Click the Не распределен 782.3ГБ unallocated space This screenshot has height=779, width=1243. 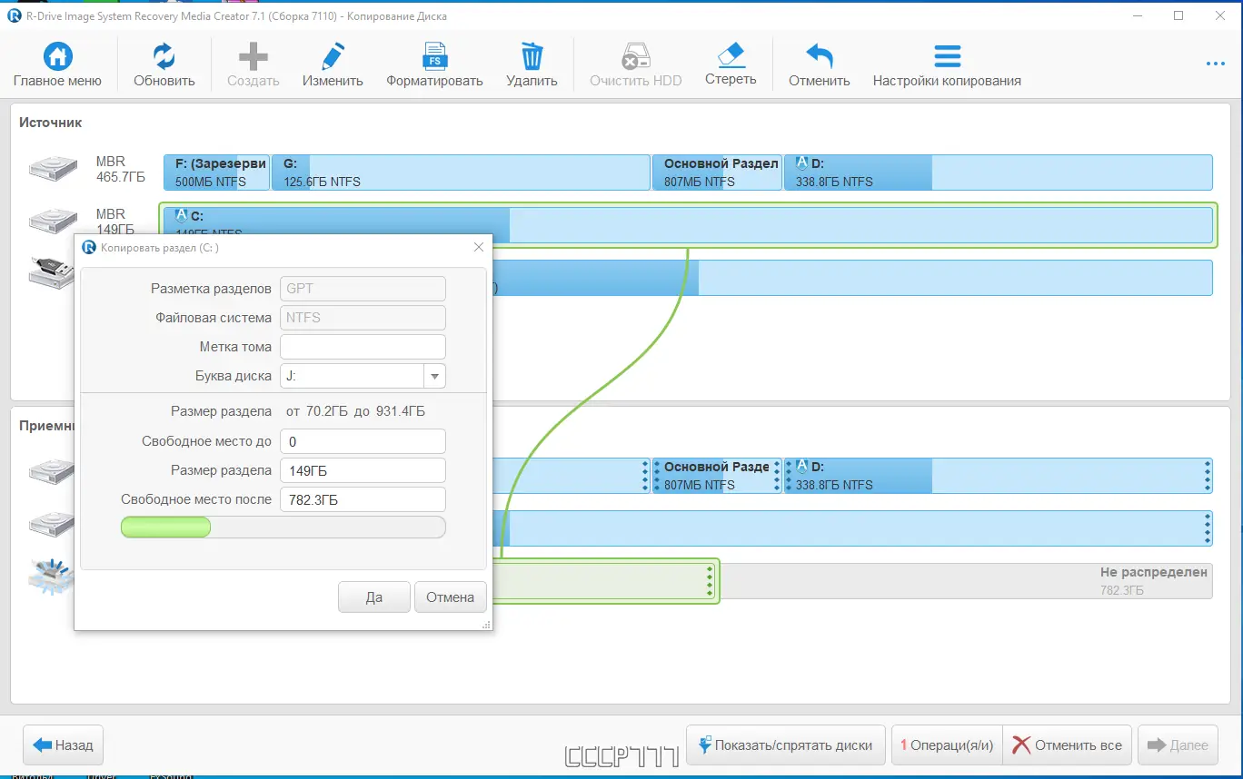click(967, 581)
